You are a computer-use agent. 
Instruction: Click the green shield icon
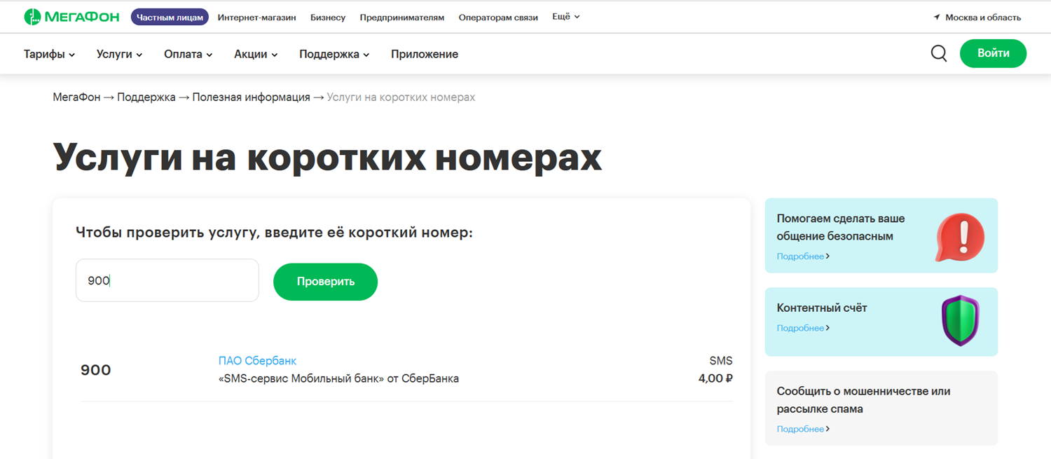point(960,321)
